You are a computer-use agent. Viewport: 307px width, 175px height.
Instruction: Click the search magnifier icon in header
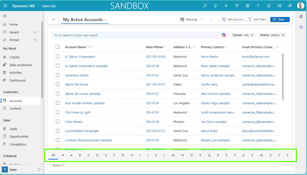(x=205, y=6)
